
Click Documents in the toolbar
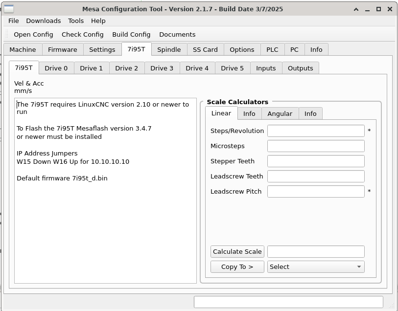177,34
